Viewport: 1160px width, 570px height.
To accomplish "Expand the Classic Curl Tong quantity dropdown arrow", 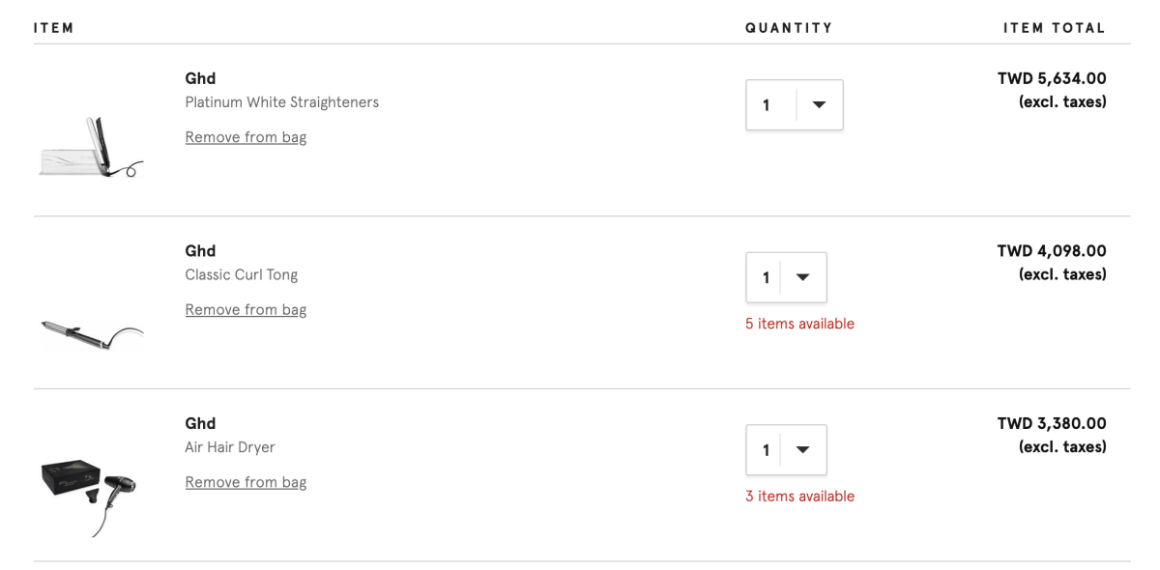I will click(x=802, y=277).
